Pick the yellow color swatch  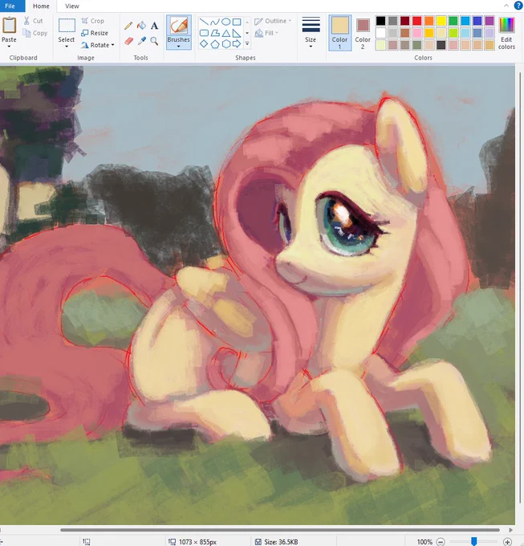click(x=441, y=21)
